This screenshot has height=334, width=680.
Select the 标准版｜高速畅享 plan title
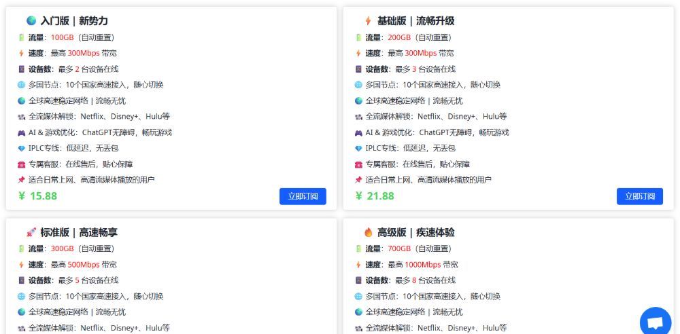pos(79,232)
